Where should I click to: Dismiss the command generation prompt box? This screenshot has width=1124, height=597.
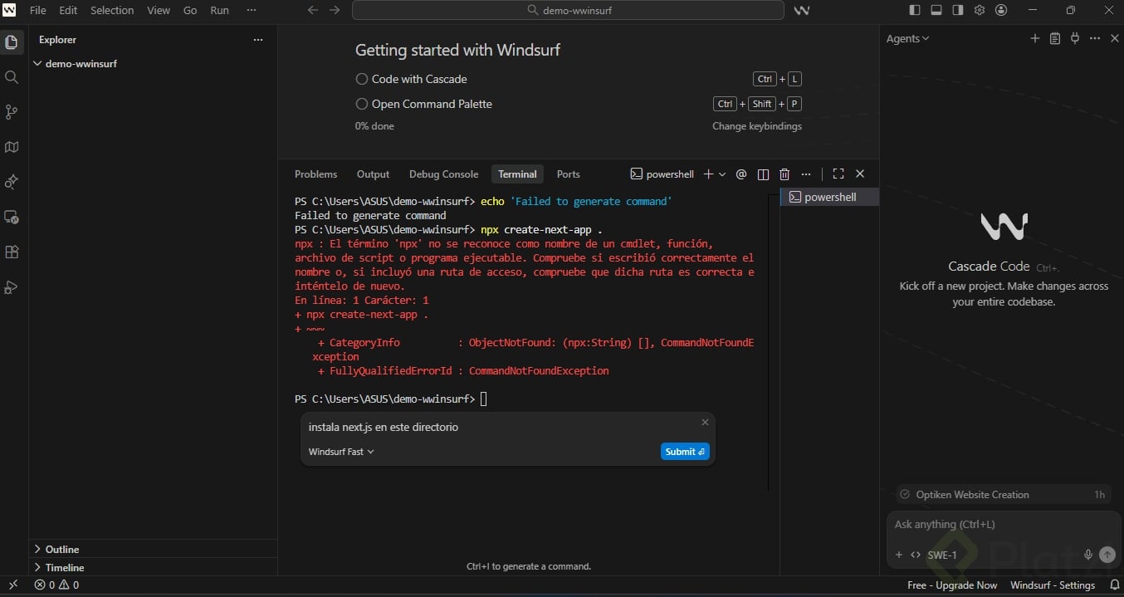705,422
